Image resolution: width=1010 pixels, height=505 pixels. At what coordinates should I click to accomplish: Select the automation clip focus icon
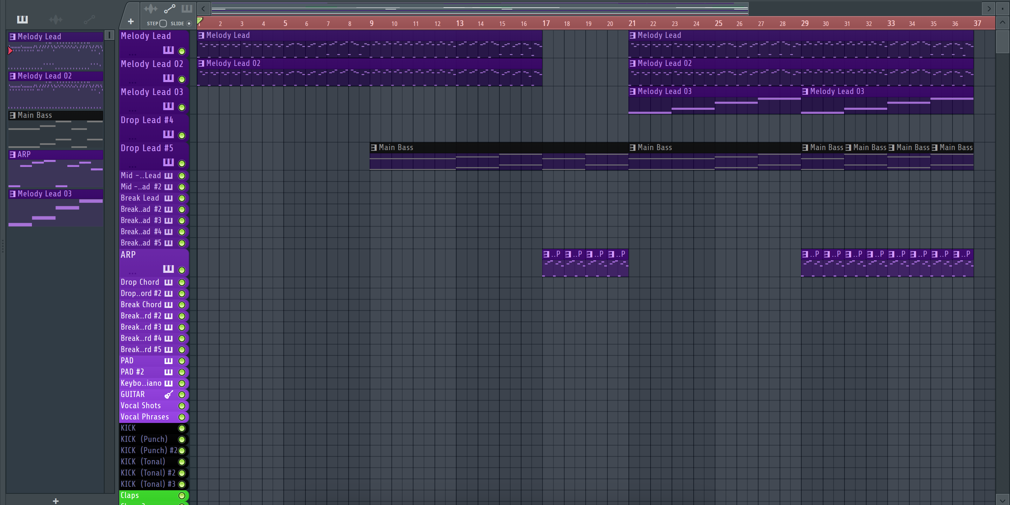pos(169,9)
